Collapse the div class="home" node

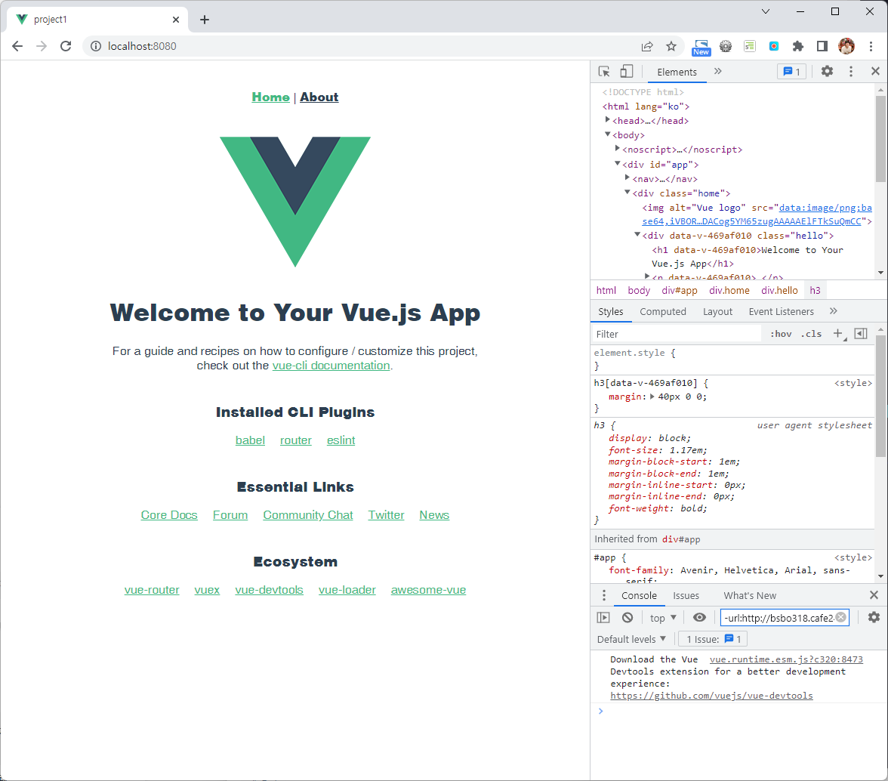coord(627,193)
